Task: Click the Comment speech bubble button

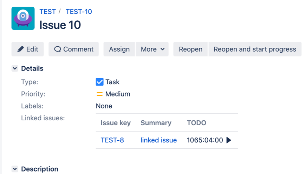Action: (x=74, y=49)
